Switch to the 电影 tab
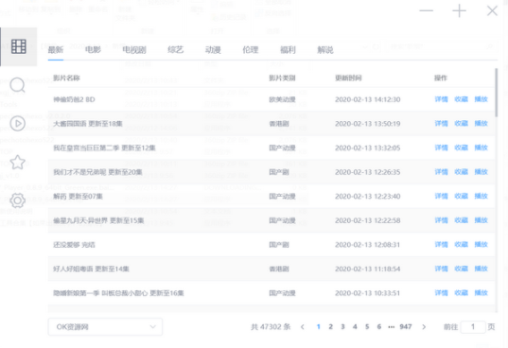The height and width of the screenshot is (348, 508). [x=93, y=49]
